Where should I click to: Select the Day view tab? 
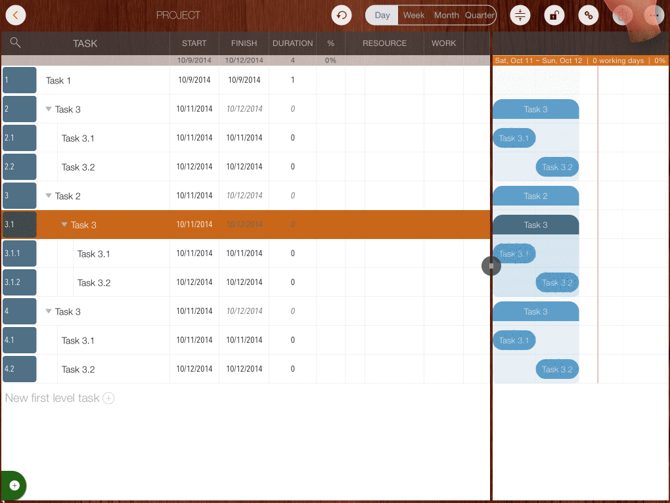[382, 15]
